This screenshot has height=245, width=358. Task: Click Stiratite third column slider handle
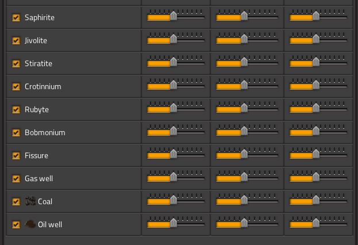(316, 62)
